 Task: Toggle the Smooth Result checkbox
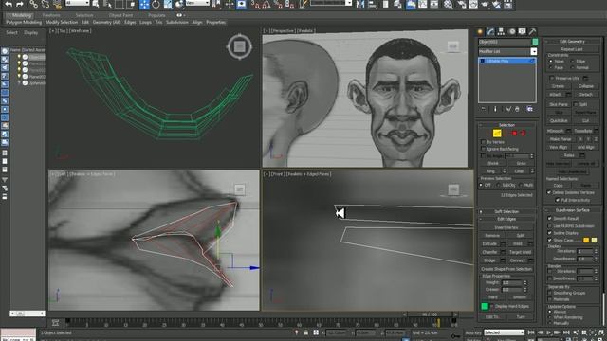click(550, 219)
